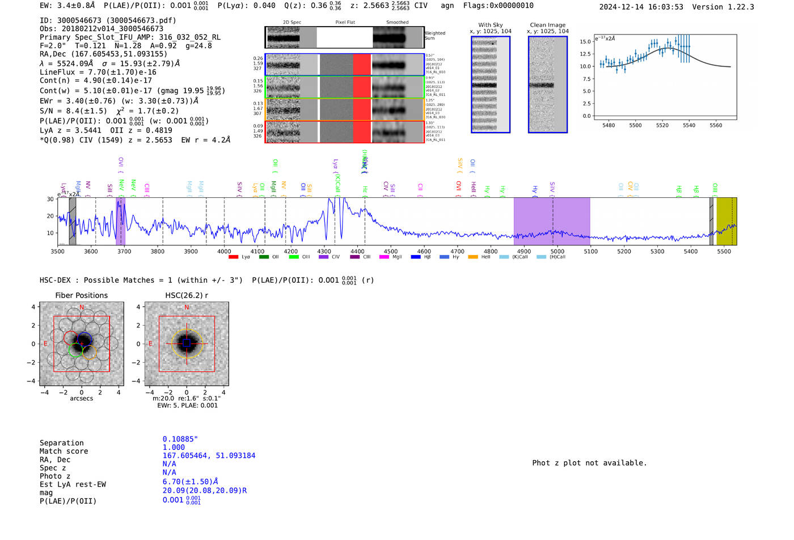Viewport: 794px width, 540px height.
Task: Pick the blue Hβ legend swatch
Action: point(416,257)
